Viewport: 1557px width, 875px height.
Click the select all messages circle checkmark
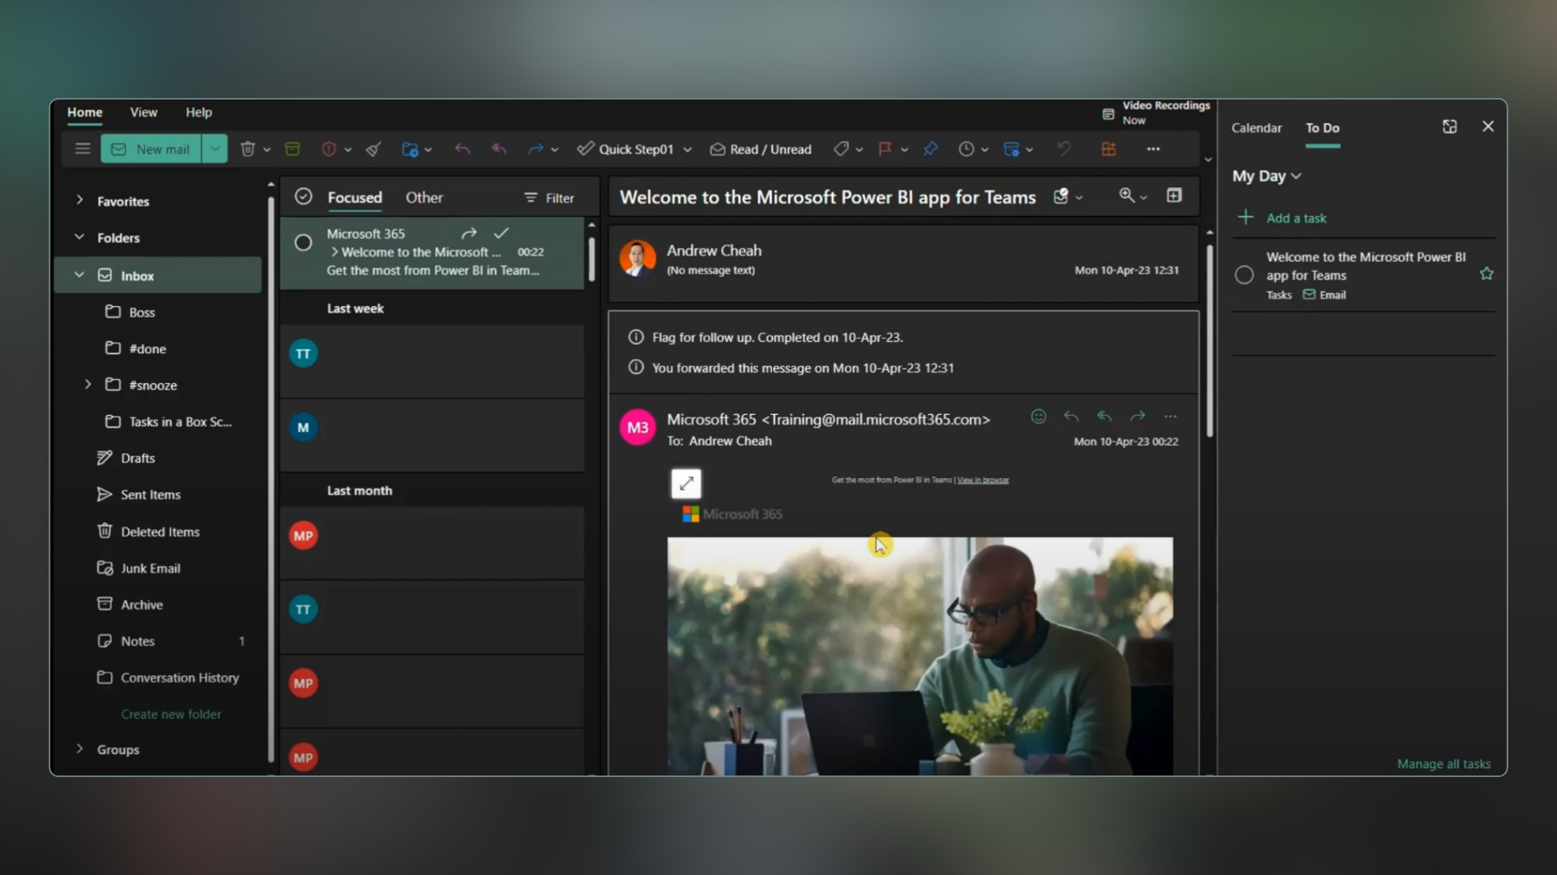click(303, 197)
